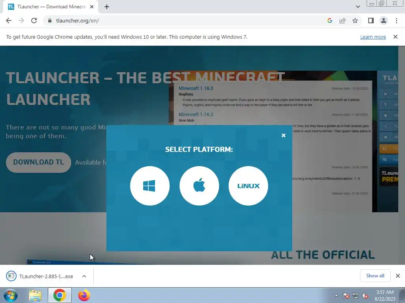
Task: Open the tab search dropdown arrow
Action: pos(358,7)
